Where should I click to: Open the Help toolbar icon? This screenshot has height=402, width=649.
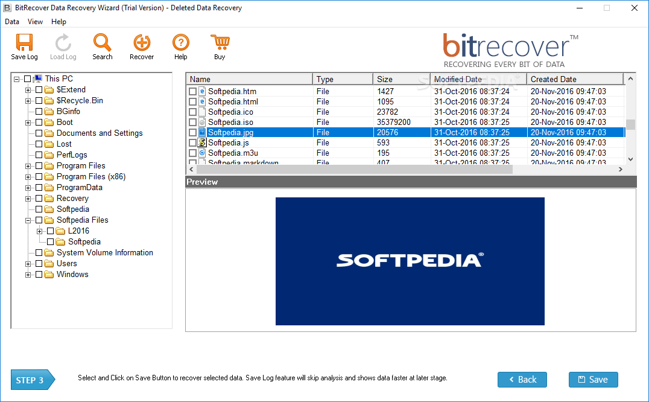pyautogui.click(x=181, y=42)
